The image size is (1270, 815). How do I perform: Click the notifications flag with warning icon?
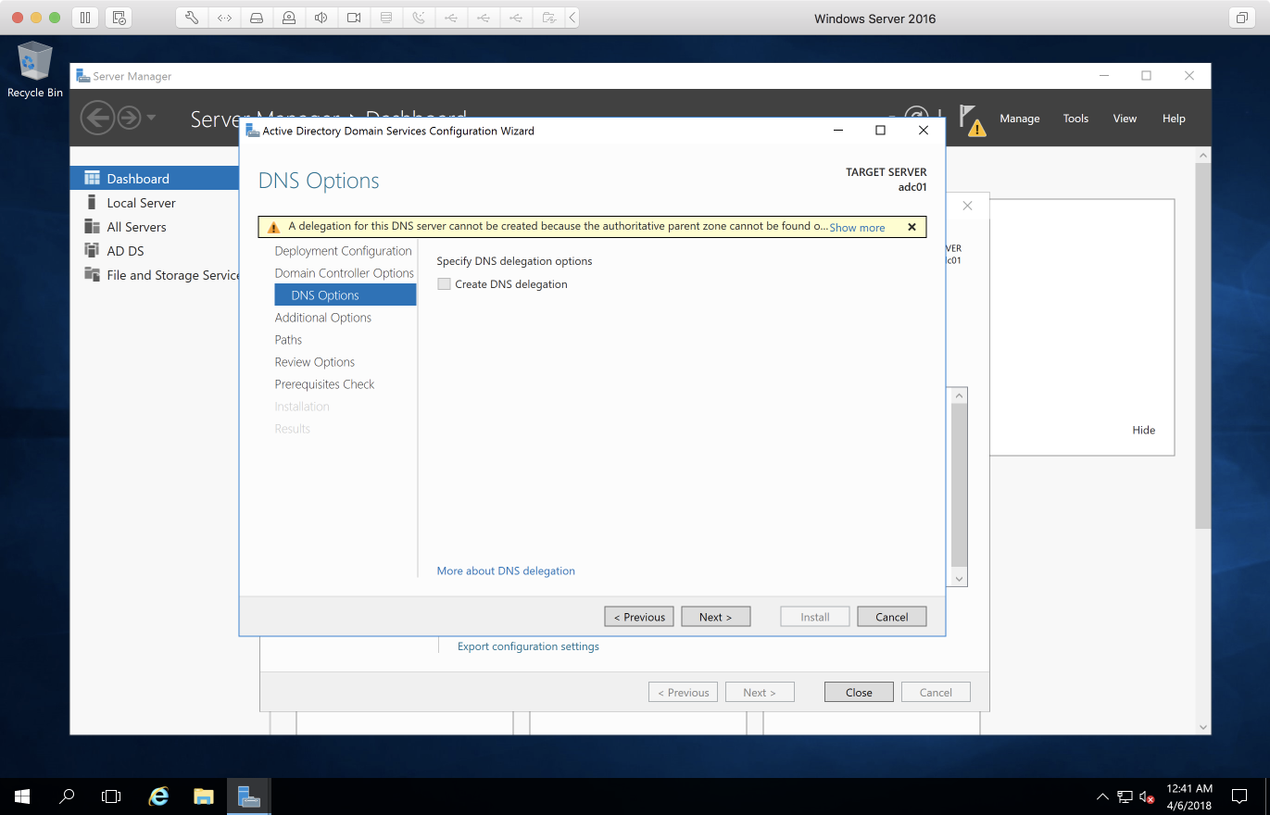click(970, 119)
